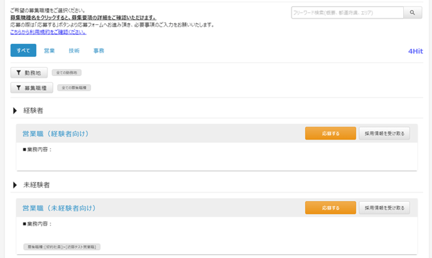Click the 全ての勤務地 filter tag
Screen dimensions: 432x258
click(67, 73)
